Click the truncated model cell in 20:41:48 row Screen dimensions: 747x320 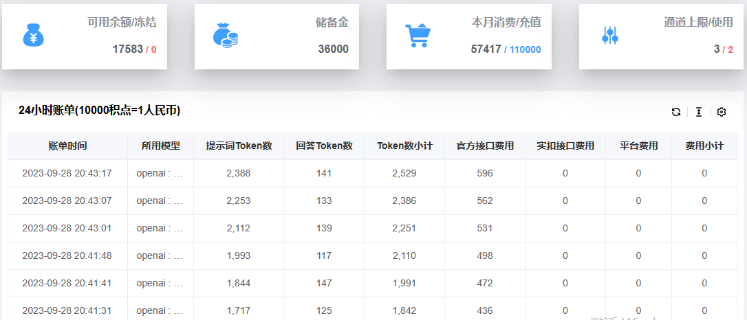[160, 255]
